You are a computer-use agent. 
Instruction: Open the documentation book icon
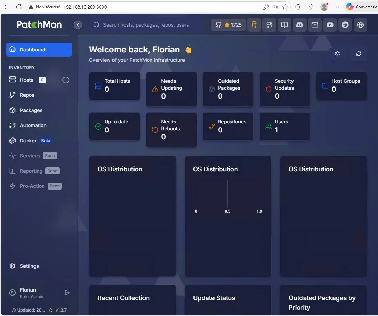(x=284, y=25)
